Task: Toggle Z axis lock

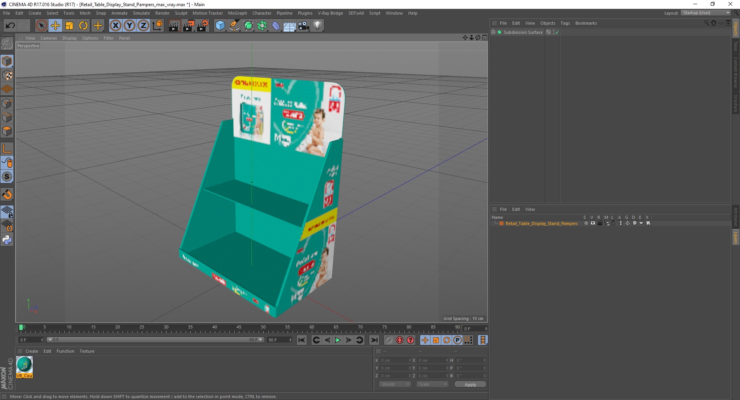Action: point(143,26)
